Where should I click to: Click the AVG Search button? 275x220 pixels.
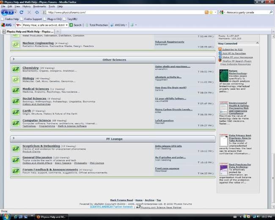76,25
